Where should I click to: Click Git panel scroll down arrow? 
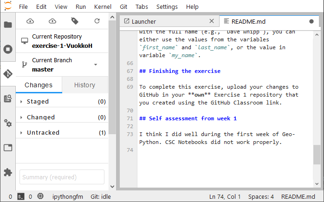112,187
